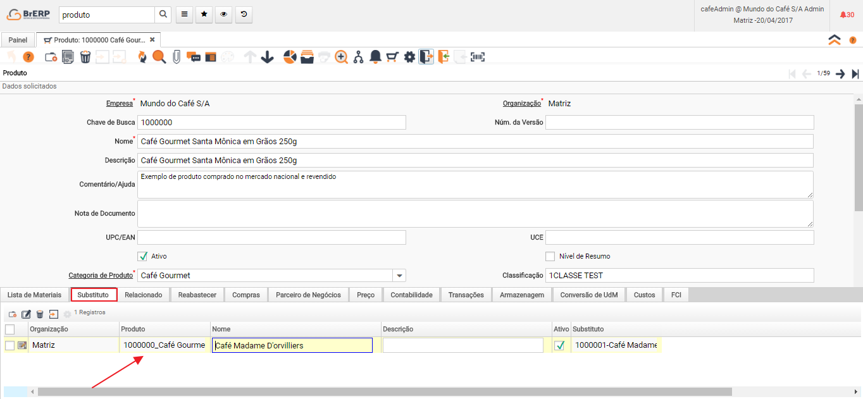Open notifications bell showing 30
The image size is (863, 399).
(x=846, y=15)
